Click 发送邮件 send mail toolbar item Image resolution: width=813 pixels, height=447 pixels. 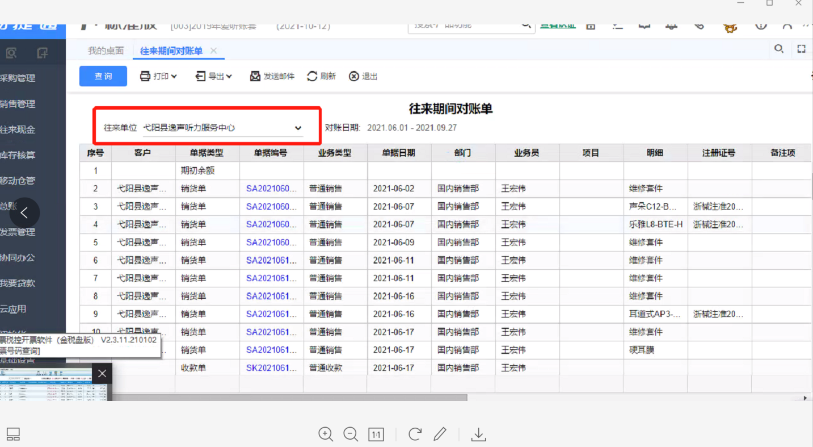point(272,76)
